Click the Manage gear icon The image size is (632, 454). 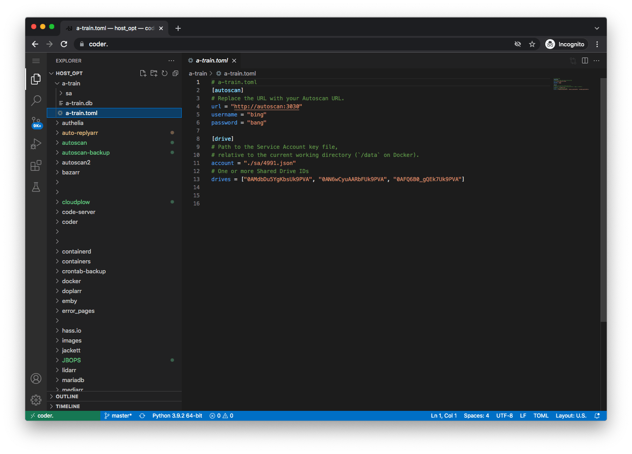(36, 400)
